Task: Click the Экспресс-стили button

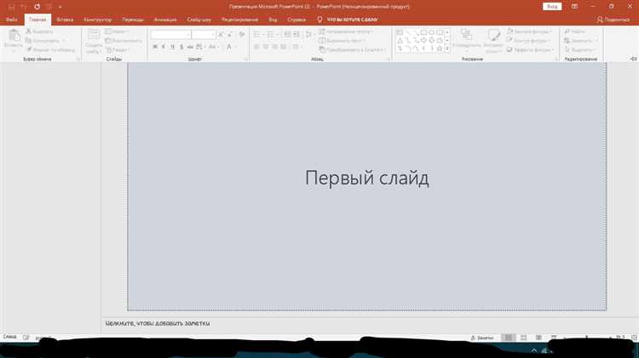Action: tap(493, 41)
